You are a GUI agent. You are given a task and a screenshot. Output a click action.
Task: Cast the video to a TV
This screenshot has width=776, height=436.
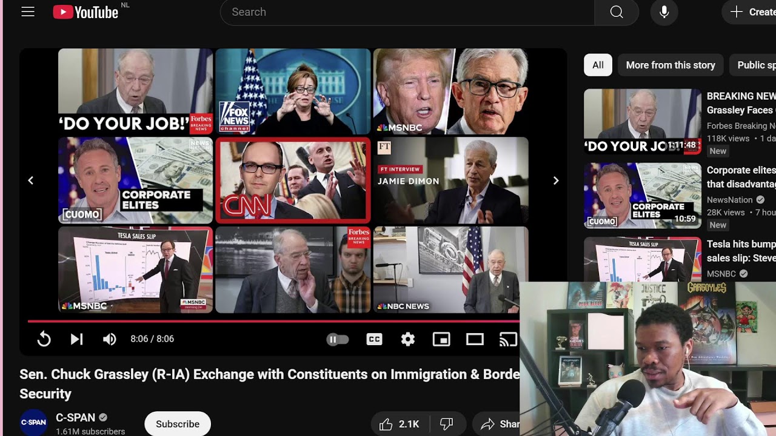coord(508,340)
